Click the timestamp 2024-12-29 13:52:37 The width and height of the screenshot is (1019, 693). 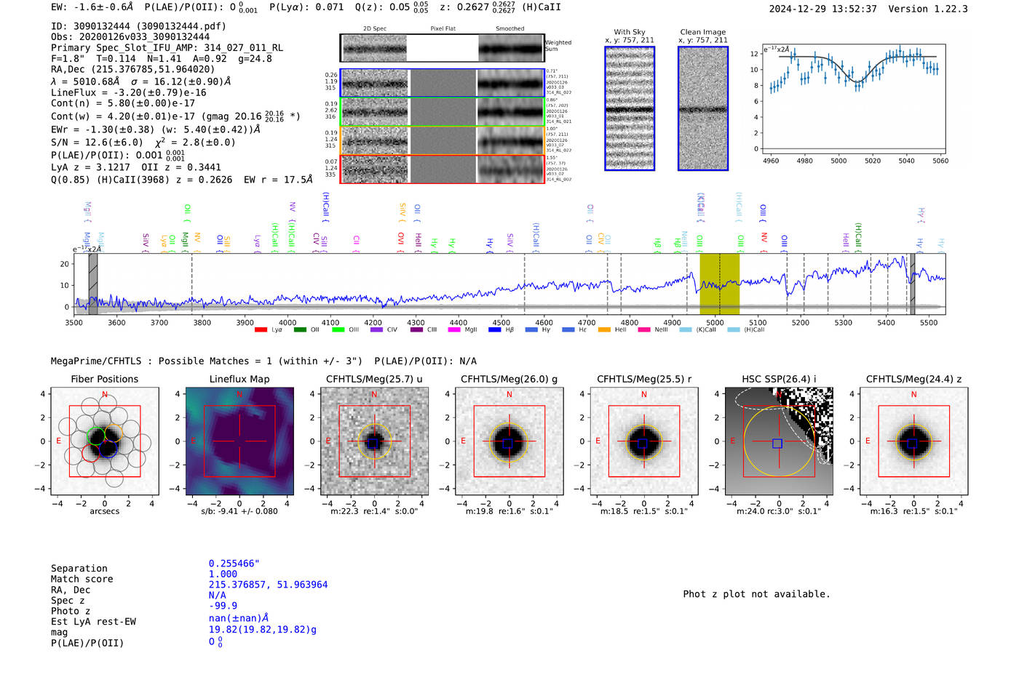[822, 9]
